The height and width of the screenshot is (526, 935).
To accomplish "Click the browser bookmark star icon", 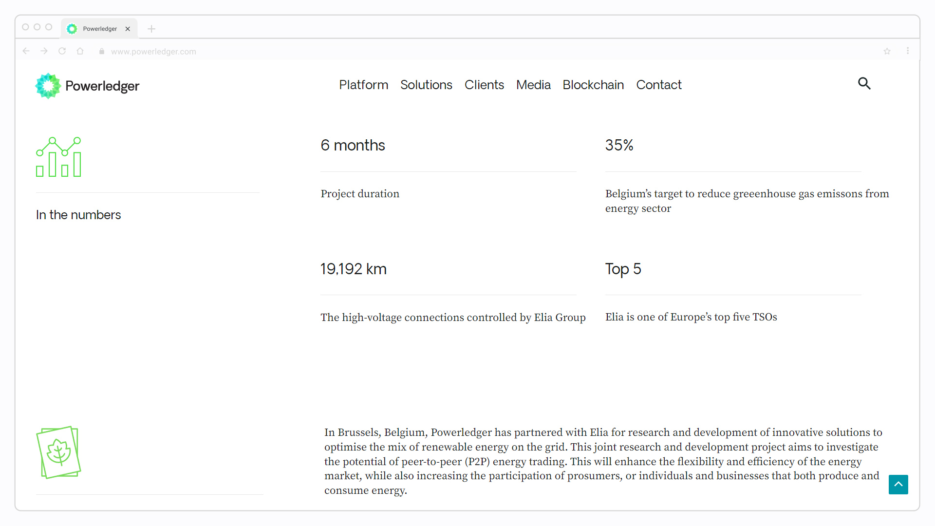I will [887, 50].
